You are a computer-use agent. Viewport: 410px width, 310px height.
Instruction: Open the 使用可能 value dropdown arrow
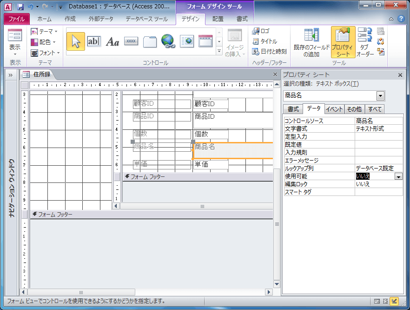(x=398, y=177)
